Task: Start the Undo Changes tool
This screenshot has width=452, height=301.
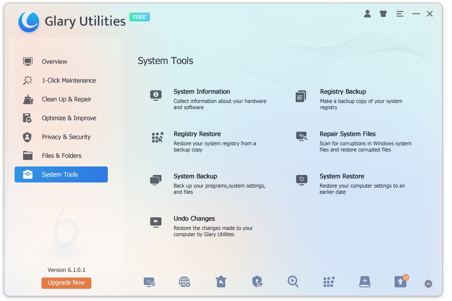Action: pos(194,219)
